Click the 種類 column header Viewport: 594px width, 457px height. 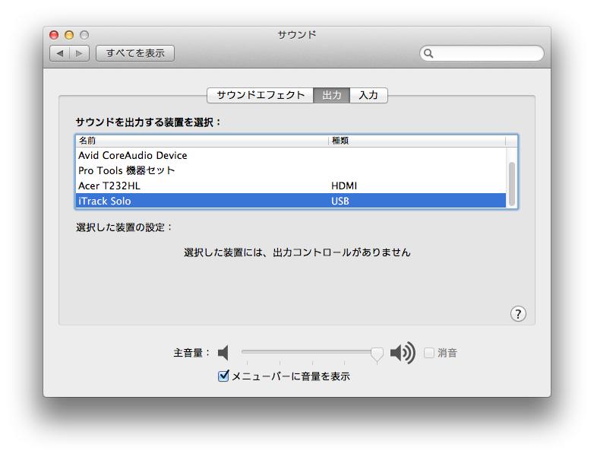(417, 141)
